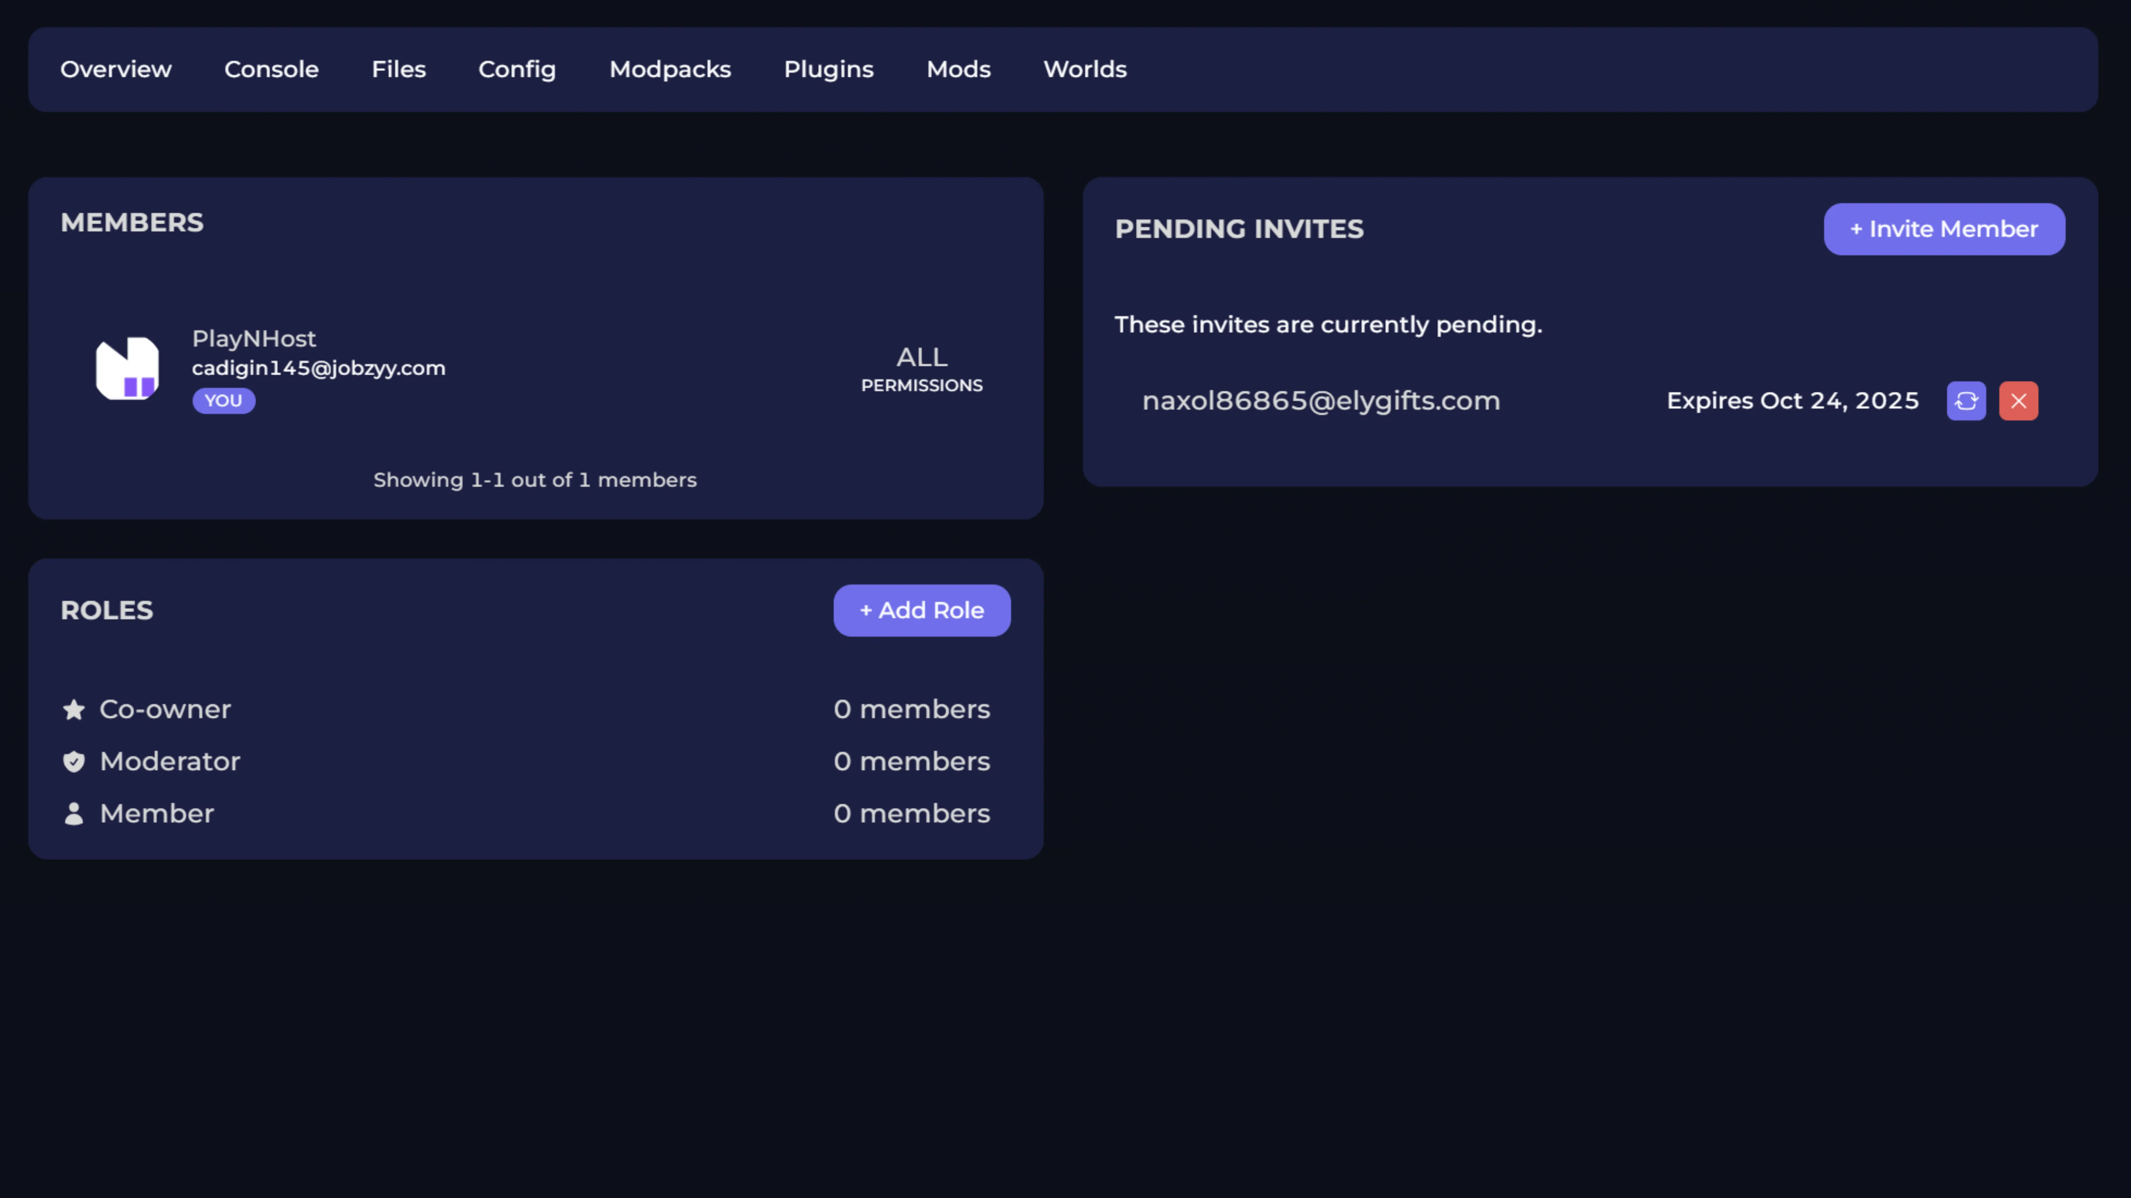The width and height of the screenshot is (2131, 1198).
Task: Click the Add Role button
Action: point(922,610)
